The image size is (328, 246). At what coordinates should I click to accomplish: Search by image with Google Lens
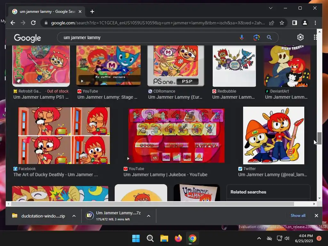(x=257, y=37)
